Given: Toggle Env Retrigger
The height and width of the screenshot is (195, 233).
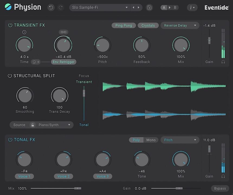Looking at the screenshot, I should tap(64, 62).
